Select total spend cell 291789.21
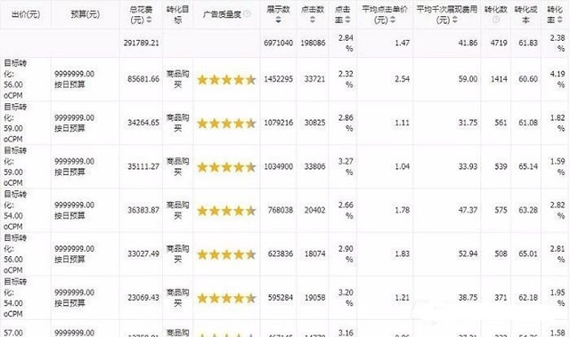The height and width of the screenshot is (337, 570). [142, 43]
